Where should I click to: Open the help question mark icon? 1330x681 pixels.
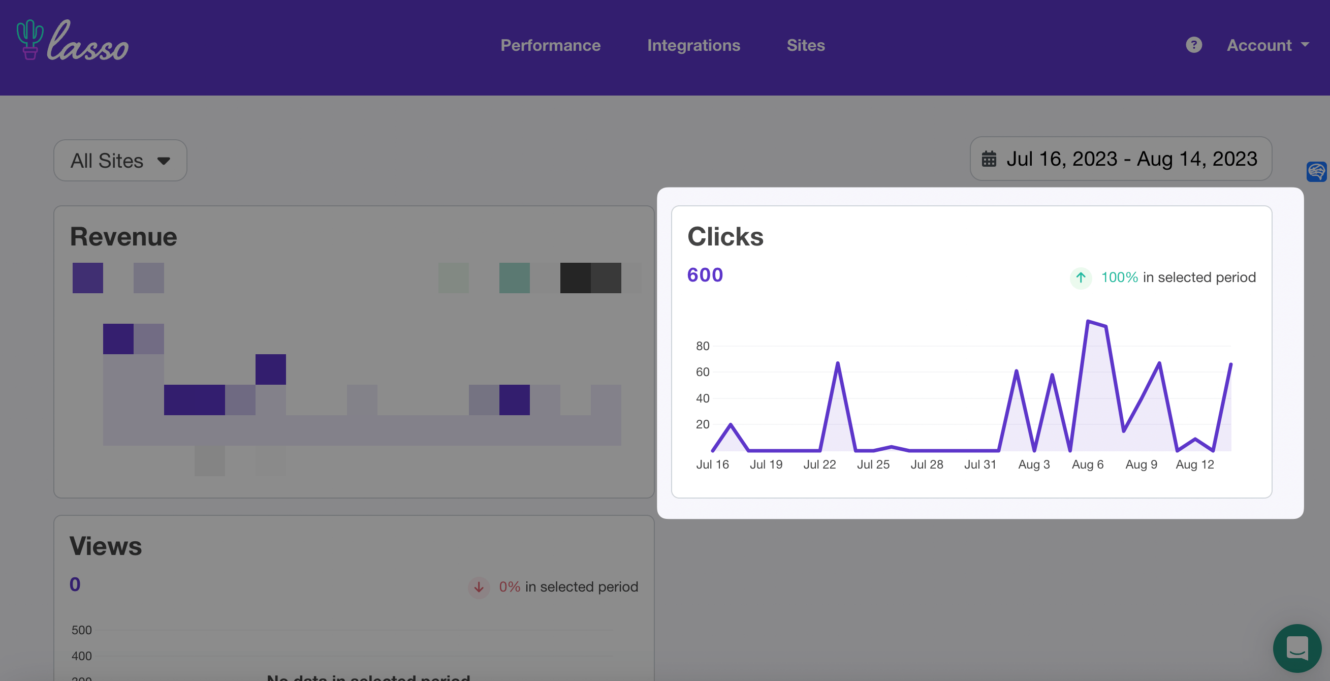1194,45
